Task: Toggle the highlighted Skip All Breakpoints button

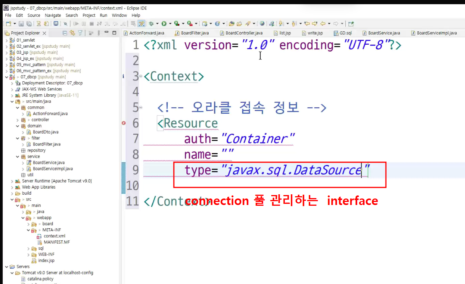Action: [x=141, y=24]
